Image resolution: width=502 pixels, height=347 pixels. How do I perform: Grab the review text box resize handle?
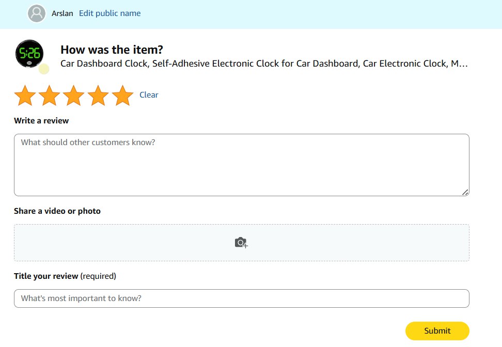[465, 192]
